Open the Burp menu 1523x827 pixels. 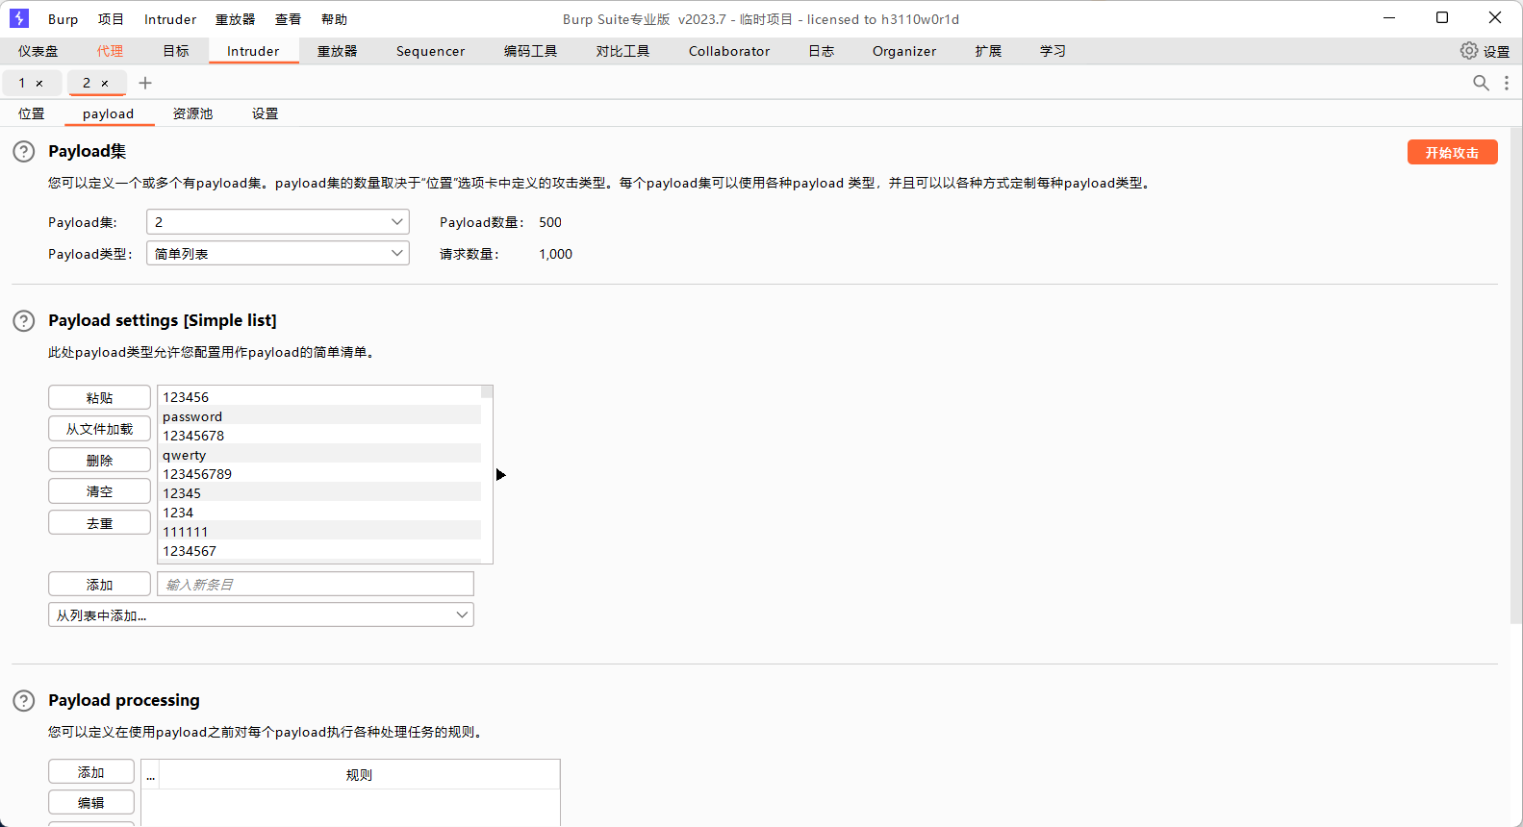tap(63, 19)
